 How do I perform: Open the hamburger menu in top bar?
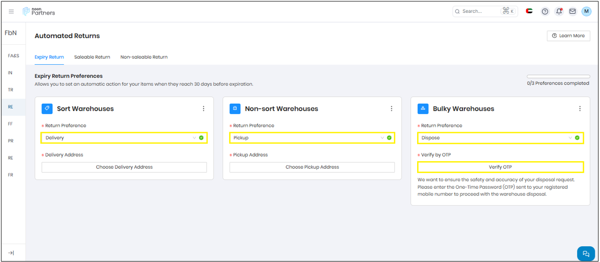[11, 11]
